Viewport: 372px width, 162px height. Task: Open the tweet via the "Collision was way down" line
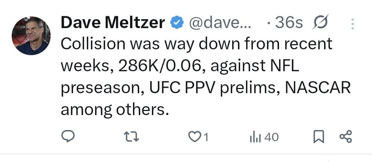197,44
